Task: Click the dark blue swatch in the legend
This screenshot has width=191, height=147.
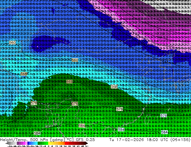Action: (28, 143)
